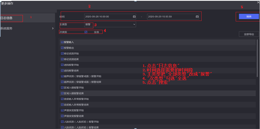Click the end time field 2020-09-29
This screenshot has width=260, height=129.
click(x=173, y=17)
